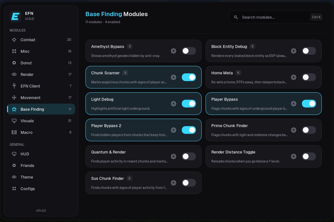334x222 pixels.
Task: Turn on Render Distance Toggle switch
Action: pyautogui.click(x=309, y=156)
